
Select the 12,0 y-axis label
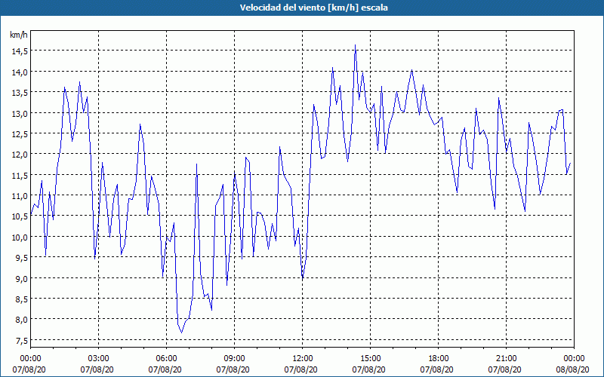[19, 155]
